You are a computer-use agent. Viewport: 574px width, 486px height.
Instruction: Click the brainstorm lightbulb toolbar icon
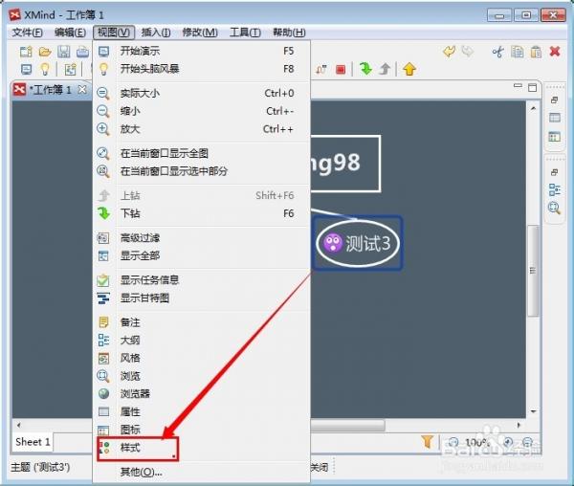[x=45, y=69]
